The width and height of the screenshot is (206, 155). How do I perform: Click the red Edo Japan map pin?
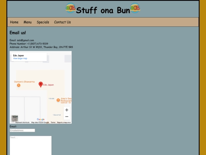coord(41,85)
